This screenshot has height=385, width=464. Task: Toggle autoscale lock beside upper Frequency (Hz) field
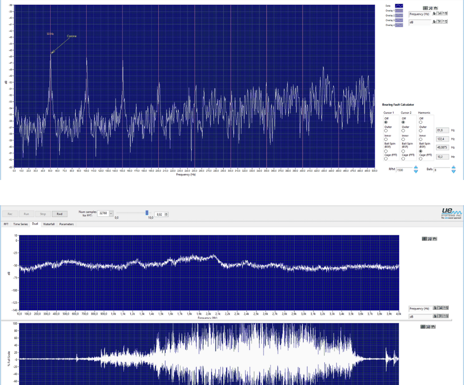tap(434, 13)
